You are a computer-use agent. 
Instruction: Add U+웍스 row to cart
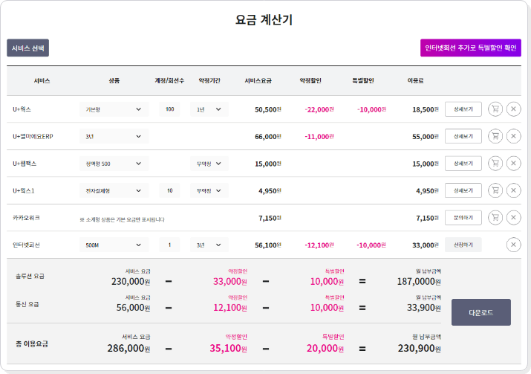tap(495, 109)
